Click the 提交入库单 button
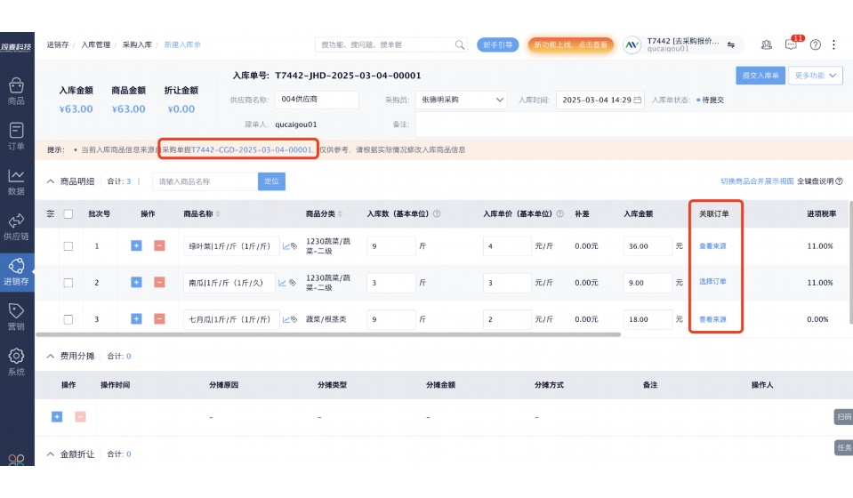Image resolution: width=853 pixels, height=498 pixels. point(760,76)
